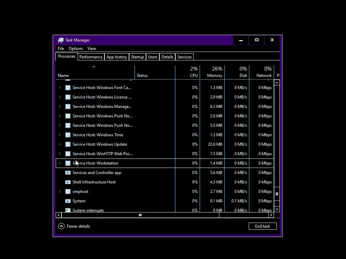Click the Task Manager title bar icon
The height and width of the screenshot is (259, 346).
click(61, 40)
